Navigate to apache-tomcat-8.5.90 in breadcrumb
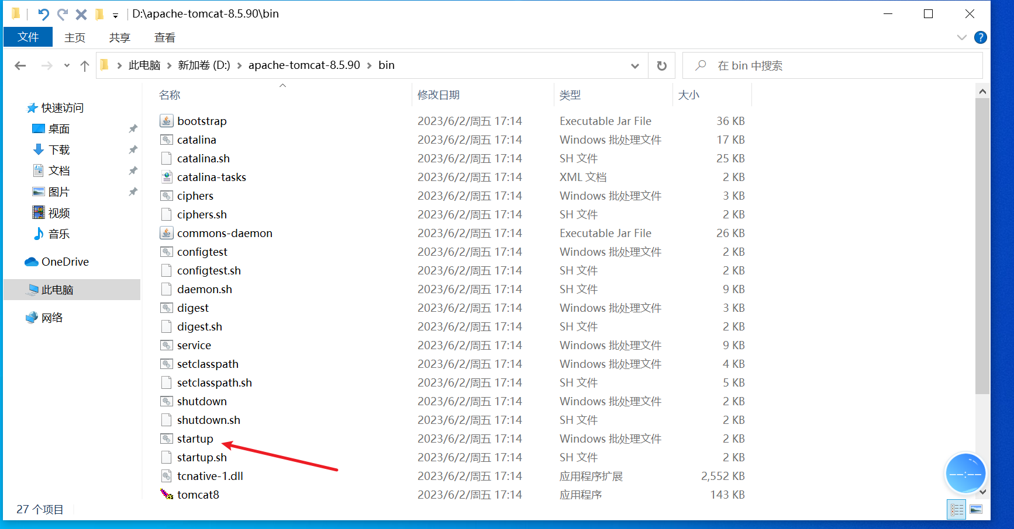Image resolution: width=1014 pixels, height=529 pixels. [304, 65]
